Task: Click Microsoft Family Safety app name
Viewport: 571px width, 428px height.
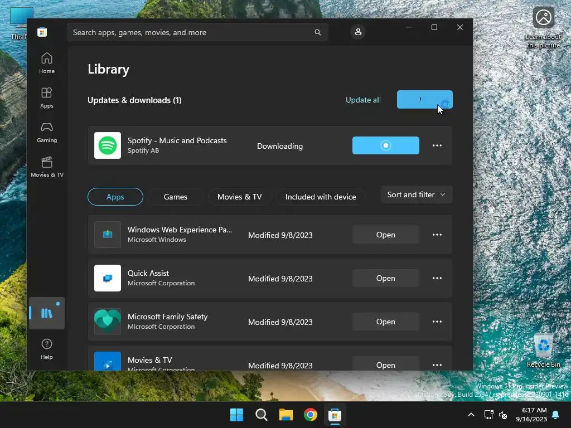Action: (x=167, y=317)
